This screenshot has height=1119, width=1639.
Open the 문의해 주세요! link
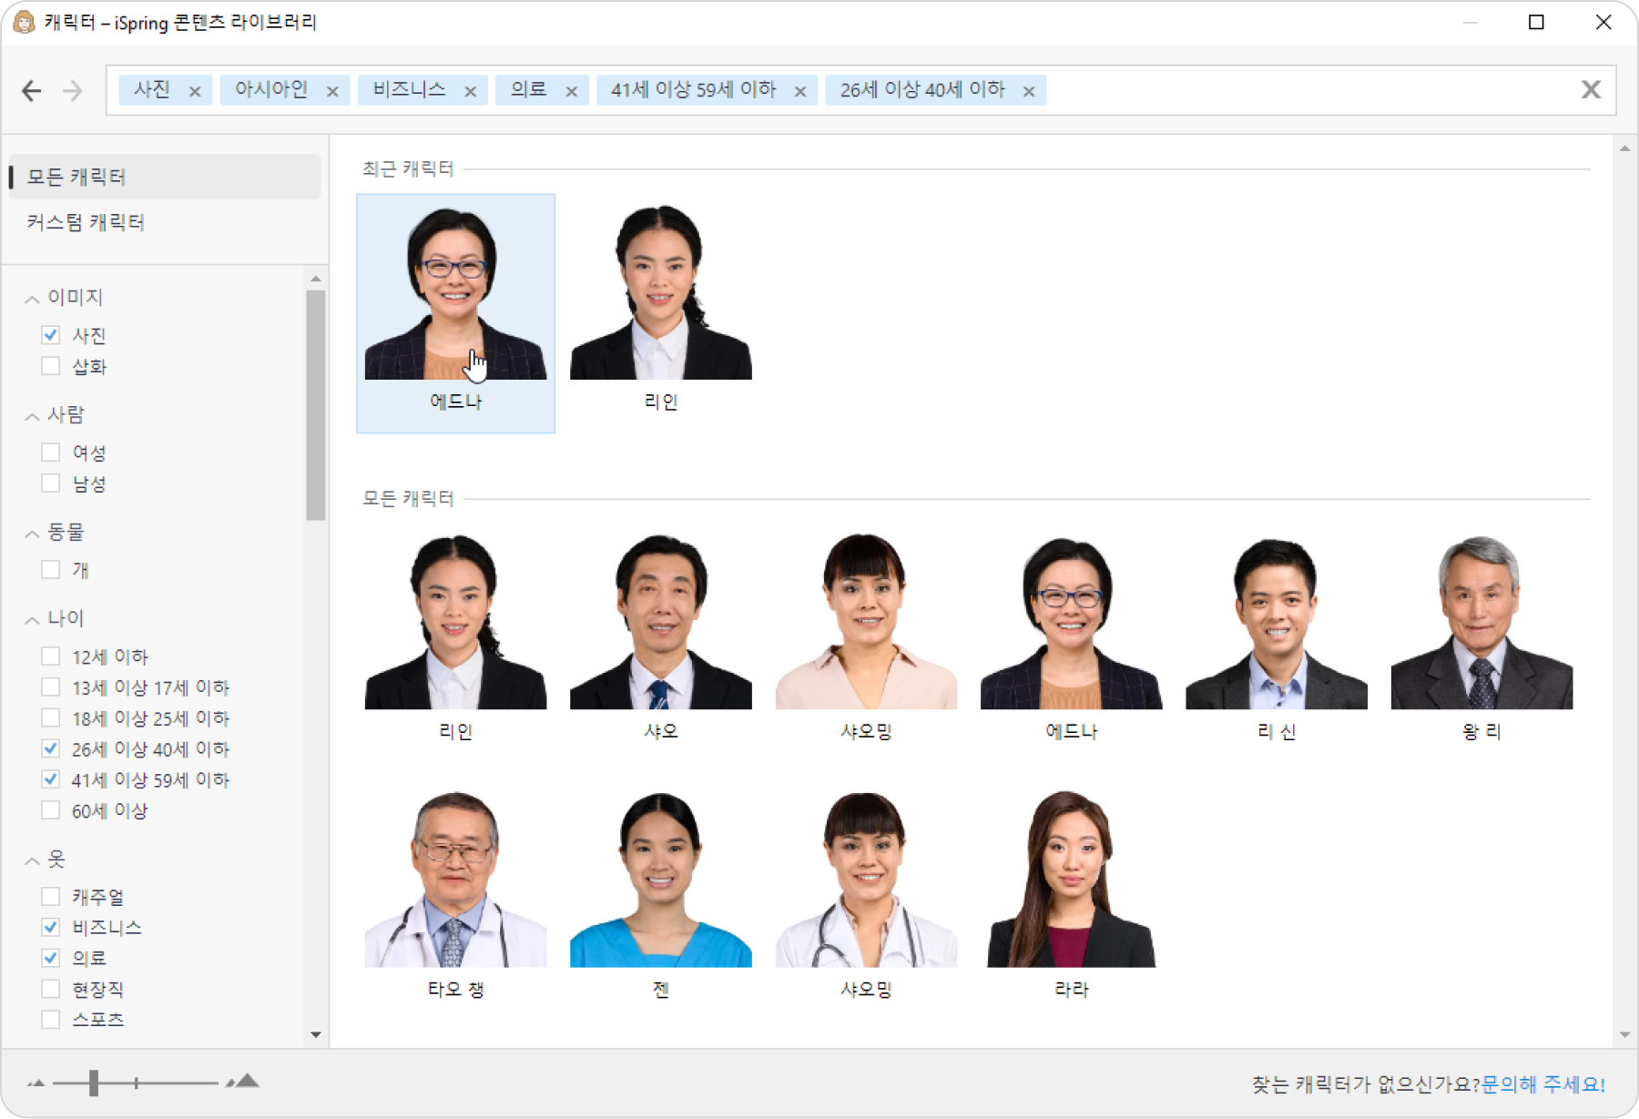[1542, 1083]
